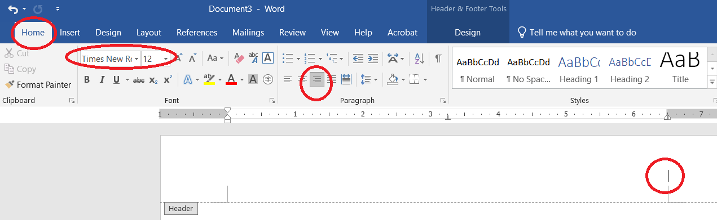
Task: Open the Clipboard dialog launcher
Action: (72, 101)
